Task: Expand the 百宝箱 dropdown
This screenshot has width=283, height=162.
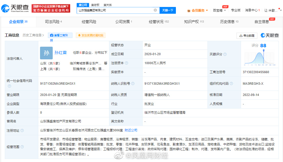Action: tap(219, 10)
